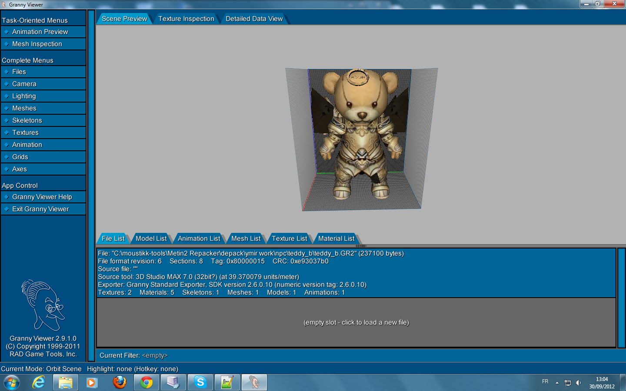Open the Animation menu in Complete Menus
Viewport: 626px width, 391px height.
[x=43, y=145]
